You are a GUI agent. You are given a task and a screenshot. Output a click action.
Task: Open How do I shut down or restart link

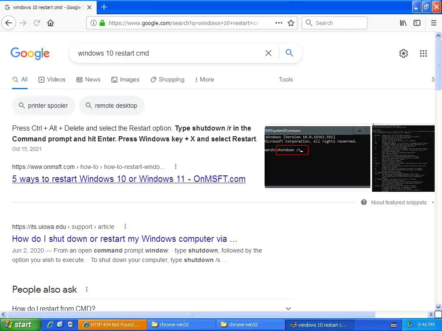[x=125, y=239]
